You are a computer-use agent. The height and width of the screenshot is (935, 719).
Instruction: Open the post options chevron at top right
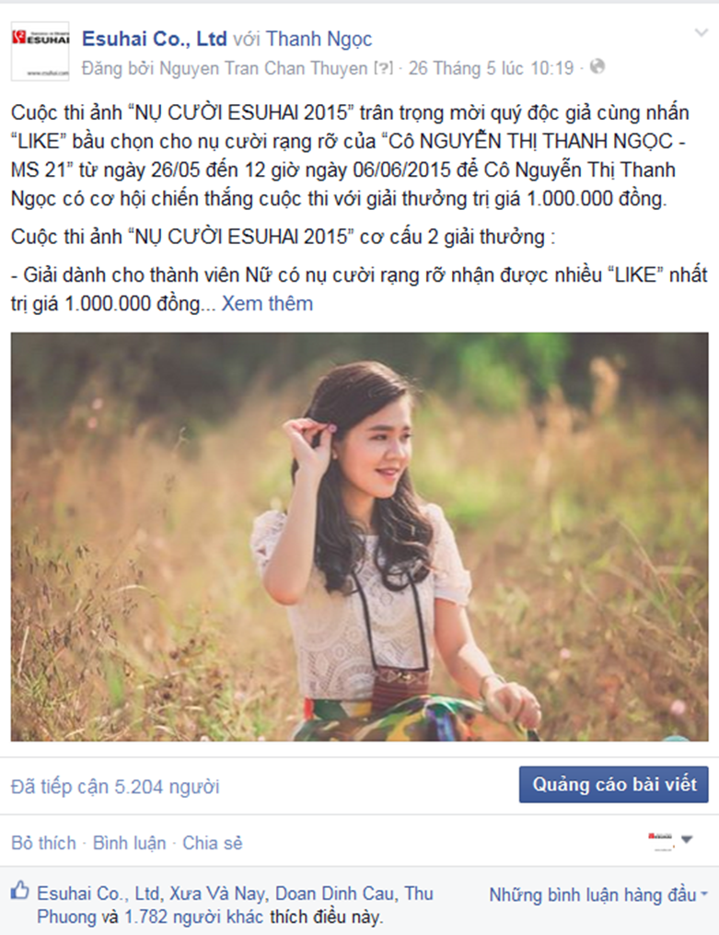click(702, 33)
